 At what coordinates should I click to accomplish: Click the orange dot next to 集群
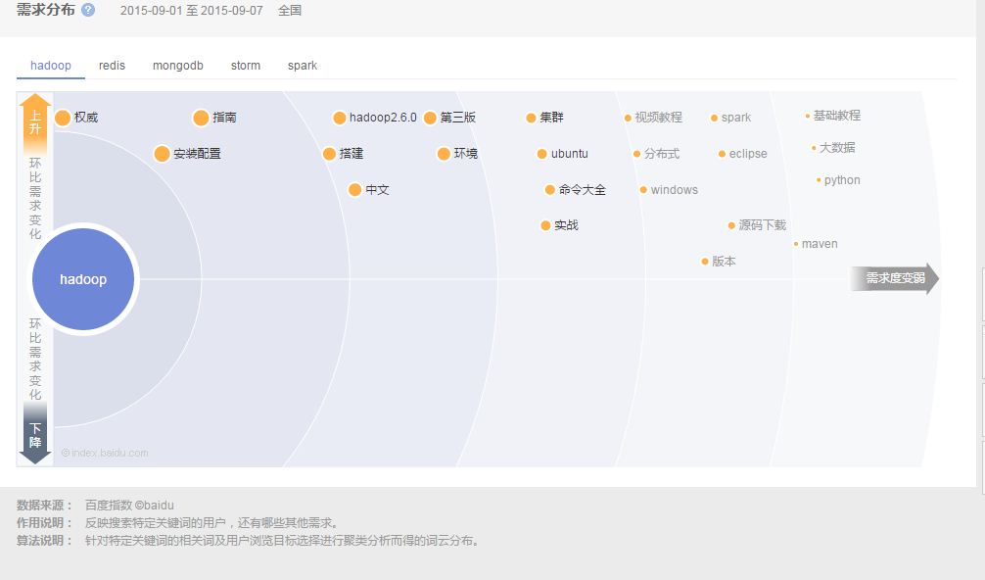pos(531,118)
